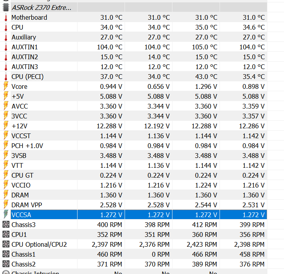Click the 0.656 V Vcore minimum value

[x=159, y=86]
